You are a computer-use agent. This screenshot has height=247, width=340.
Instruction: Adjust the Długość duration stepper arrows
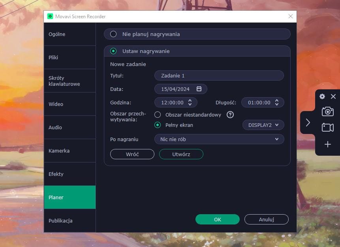277,102
